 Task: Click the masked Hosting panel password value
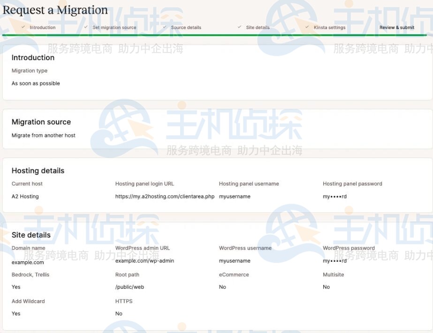point(334,197)
